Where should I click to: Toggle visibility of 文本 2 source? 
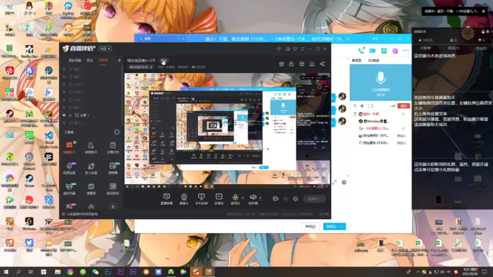64,92
